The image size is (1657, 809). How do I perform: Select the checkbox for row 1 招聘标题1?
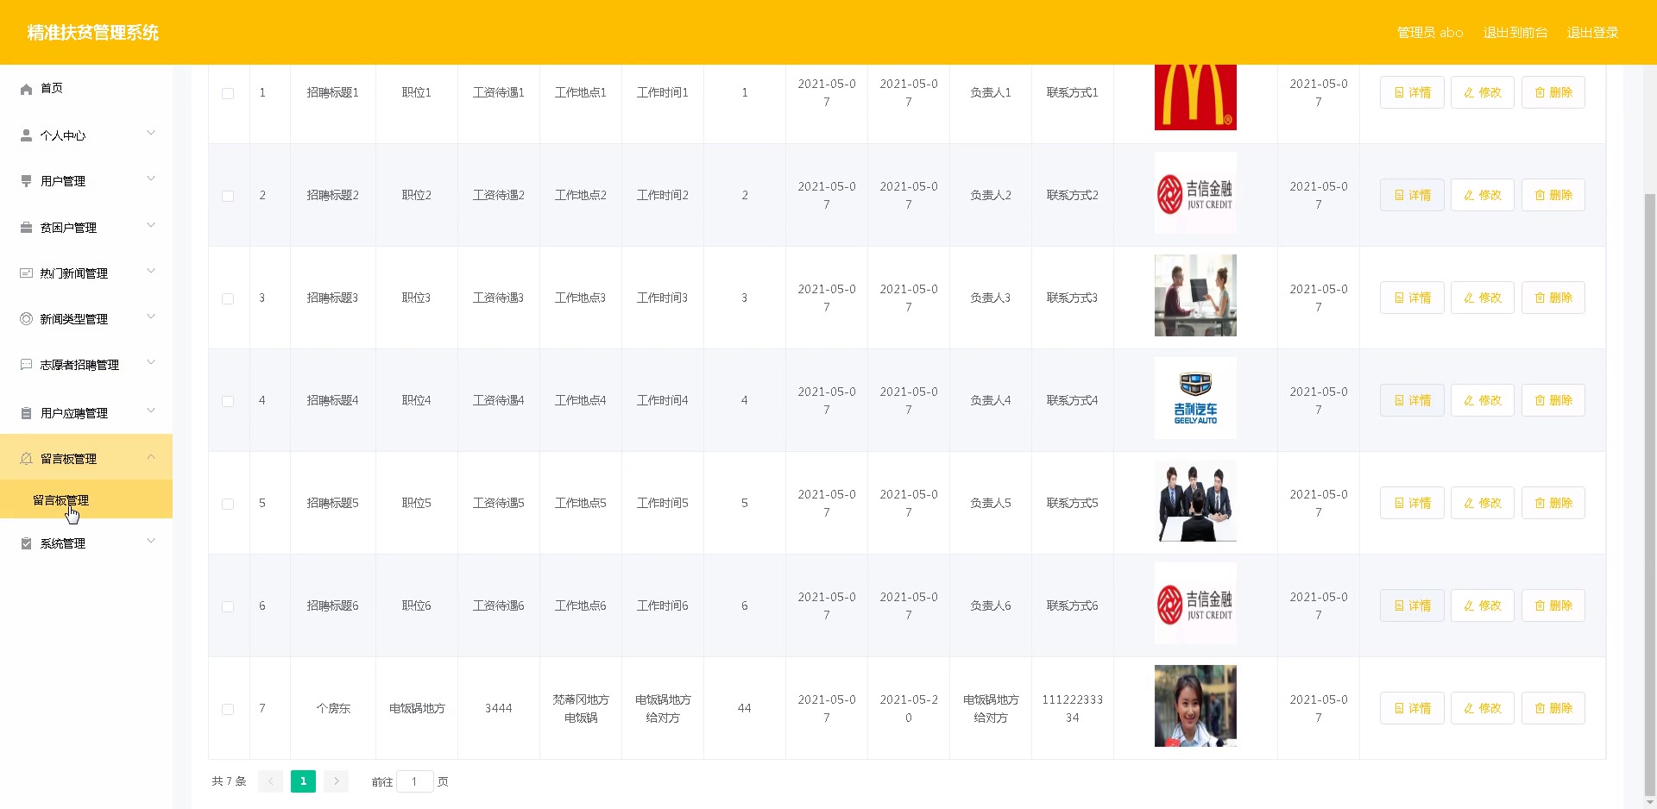[x=228, y=93]
